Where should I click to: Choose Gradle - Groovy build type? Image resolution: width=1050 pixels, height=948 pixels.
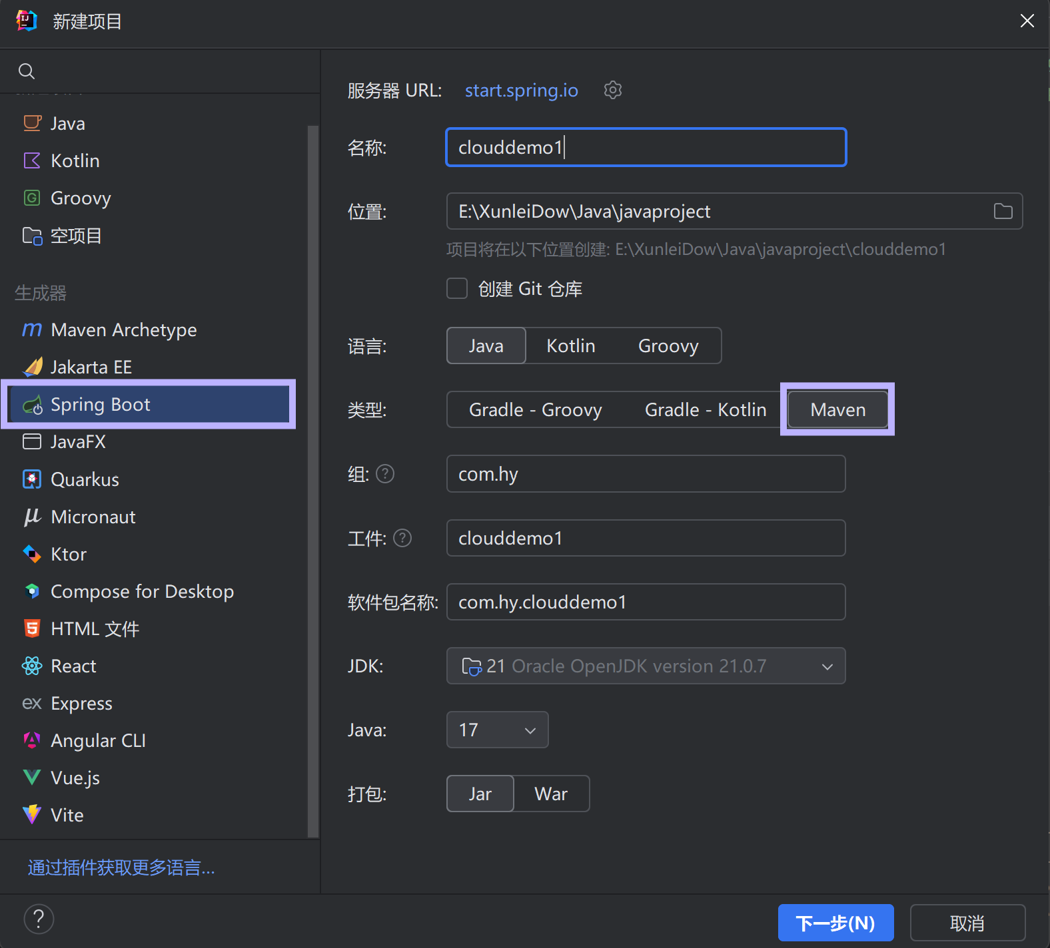(536, 409)
